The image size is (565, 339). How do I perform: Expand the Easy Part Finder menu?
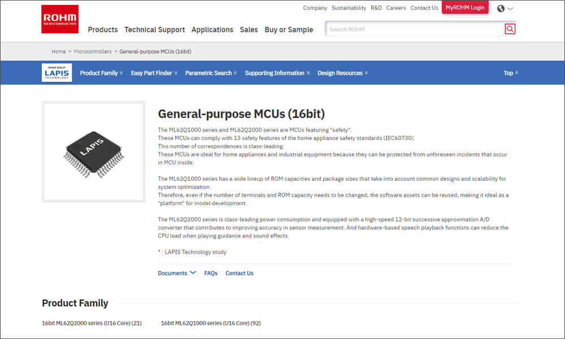click(x=154, y=73)
